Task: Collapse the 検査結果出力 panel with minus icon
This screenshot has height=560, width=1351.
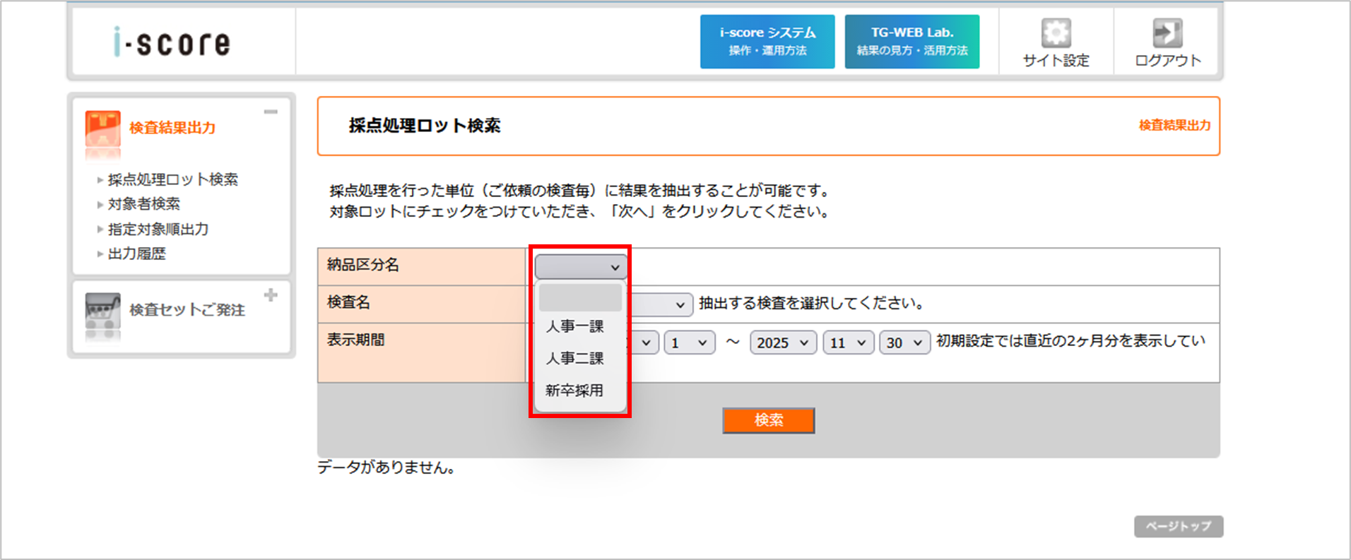Action: 271,112
